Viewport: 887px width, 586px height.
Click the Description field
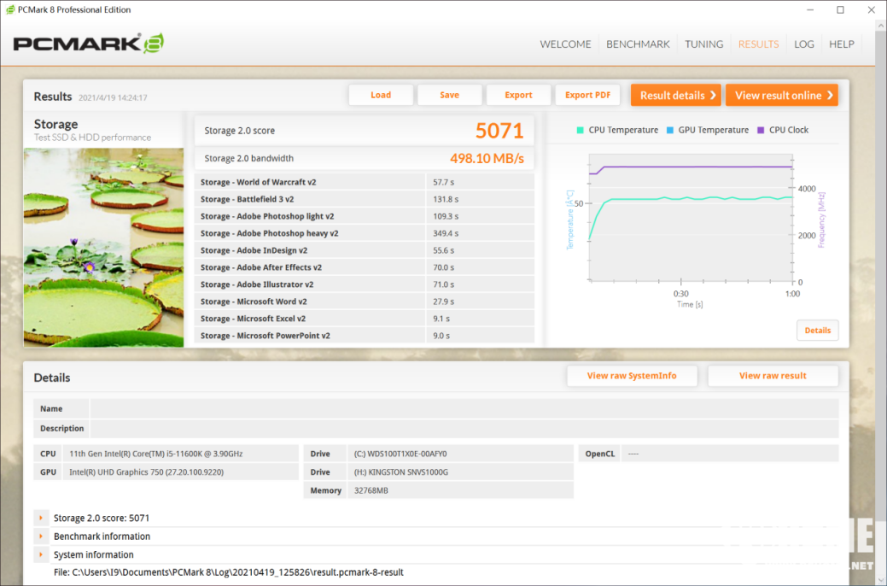[x=464, y=428]
